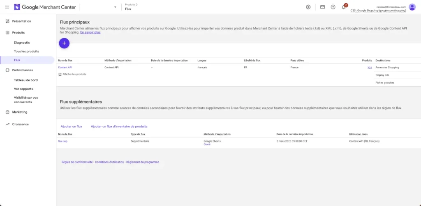Open the user account avatar
The width and height of the screenshot is (421, 206).
point(412,7)
